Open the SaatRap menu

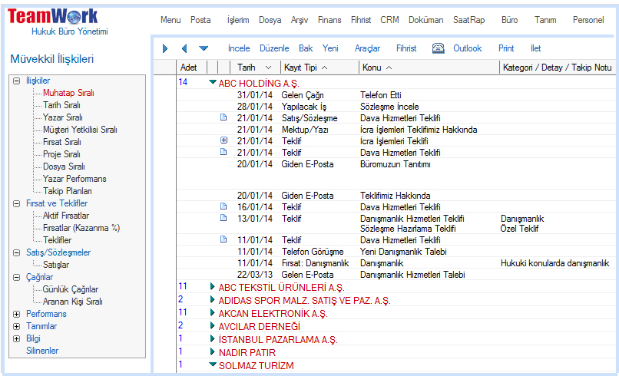(x=469, y=20)
